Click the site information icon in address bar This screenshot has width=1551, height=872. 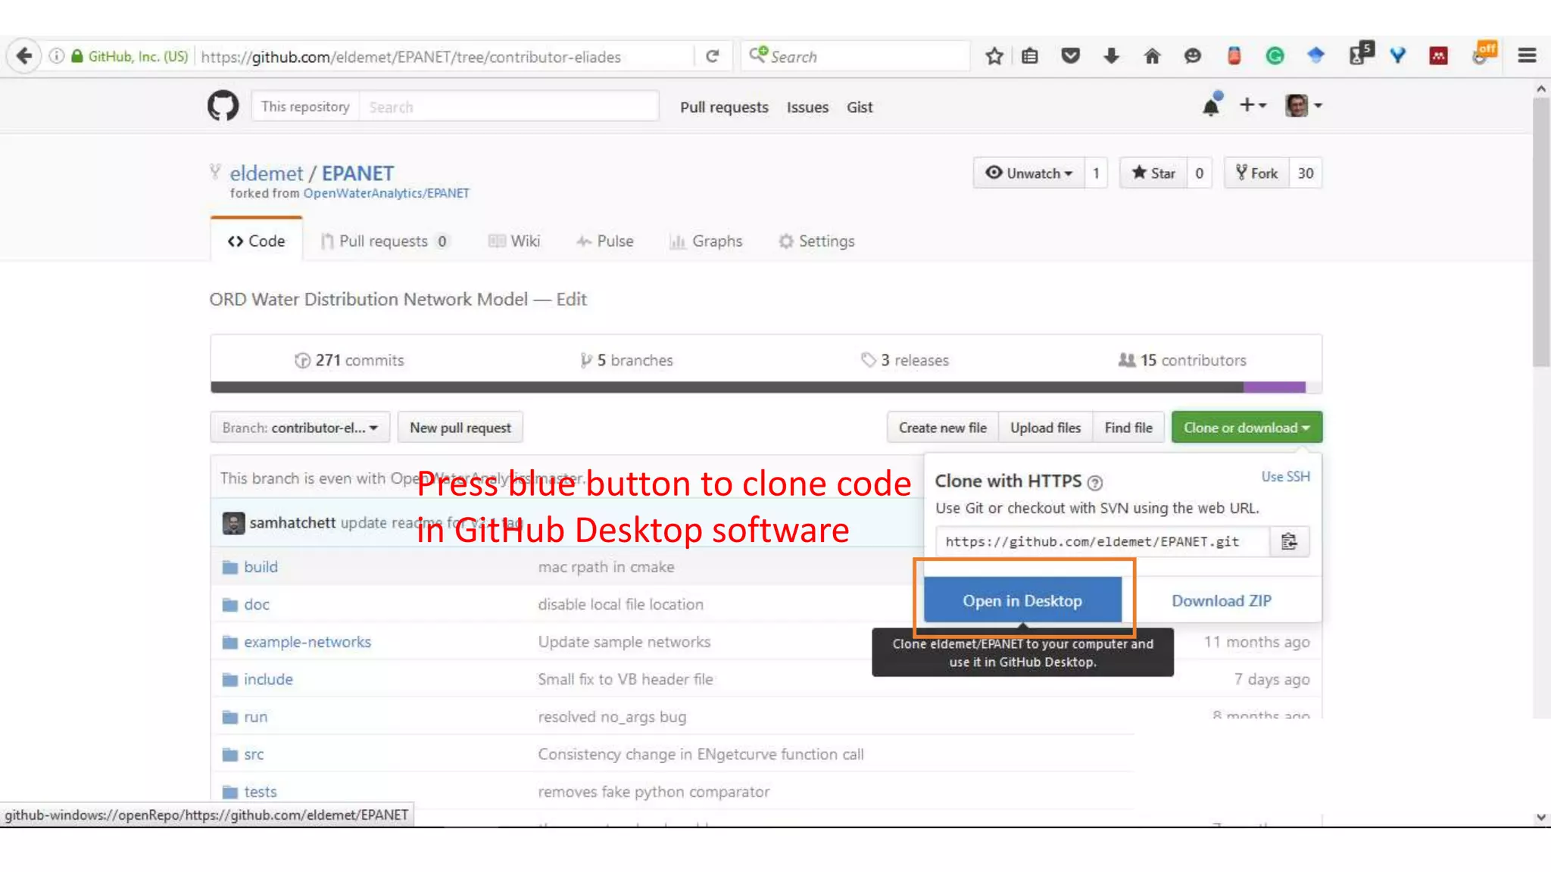57,56
